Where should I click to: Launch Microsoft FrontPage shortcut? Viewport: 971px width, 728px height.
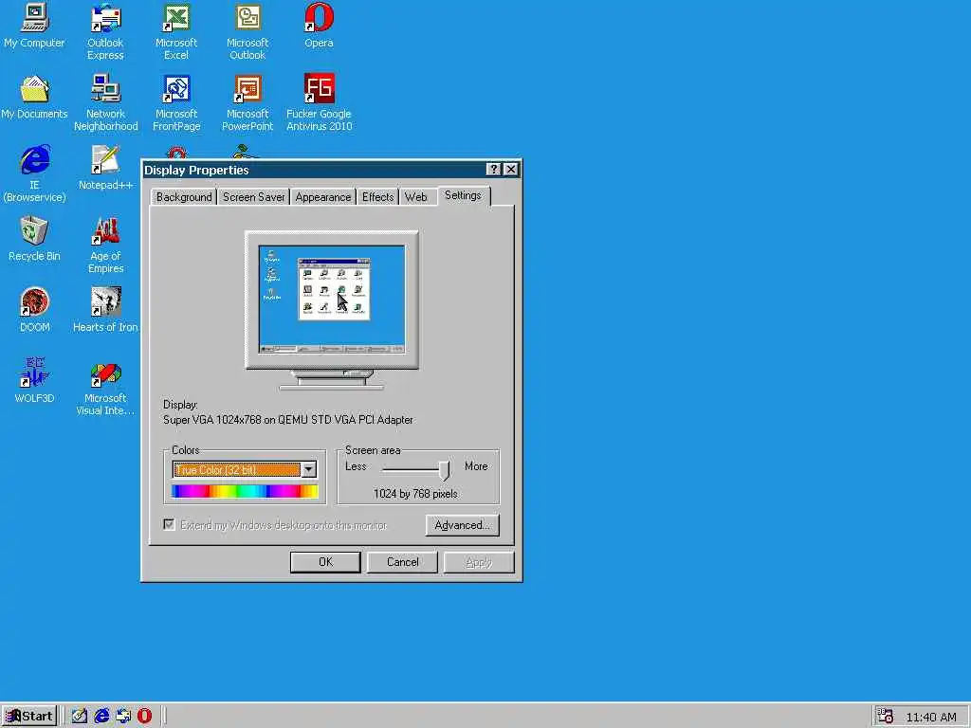click(x=176, y=102)
